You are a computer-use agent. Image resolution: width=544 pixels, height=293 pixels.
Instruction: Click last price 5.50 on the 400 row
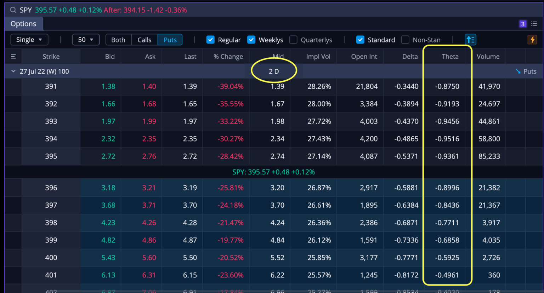click(x=190, y=258)
